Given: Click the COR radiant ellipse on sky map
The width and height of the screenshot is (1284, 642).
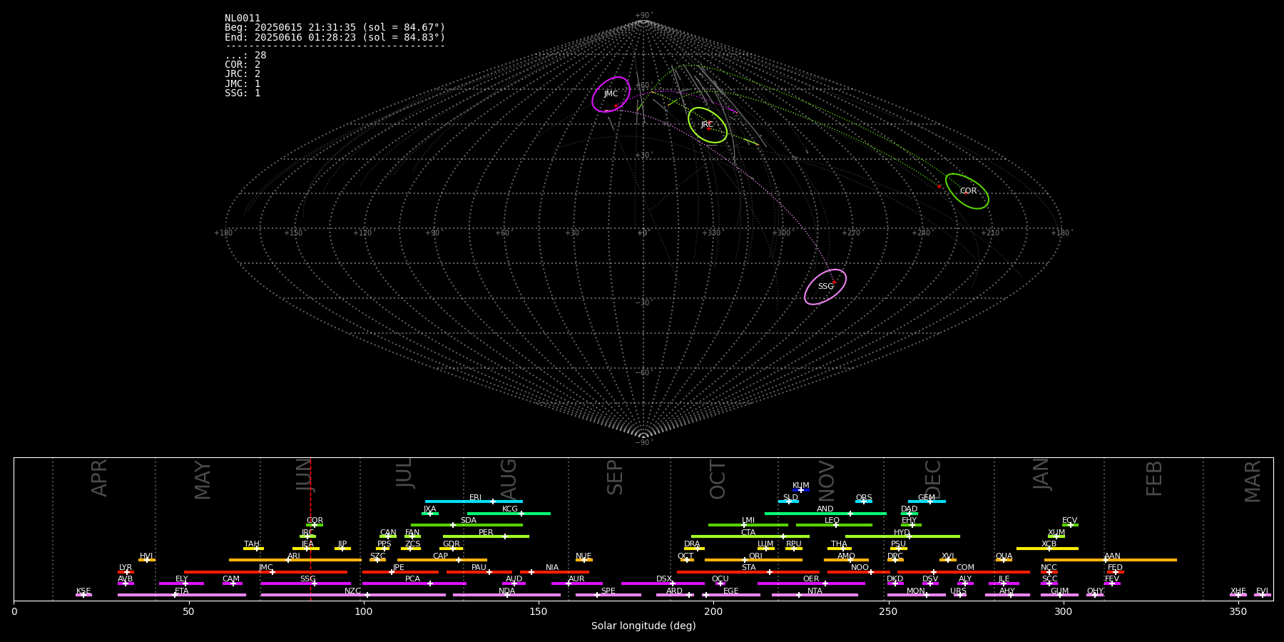Looking at the screenshot, I should (x=967, y=191).
